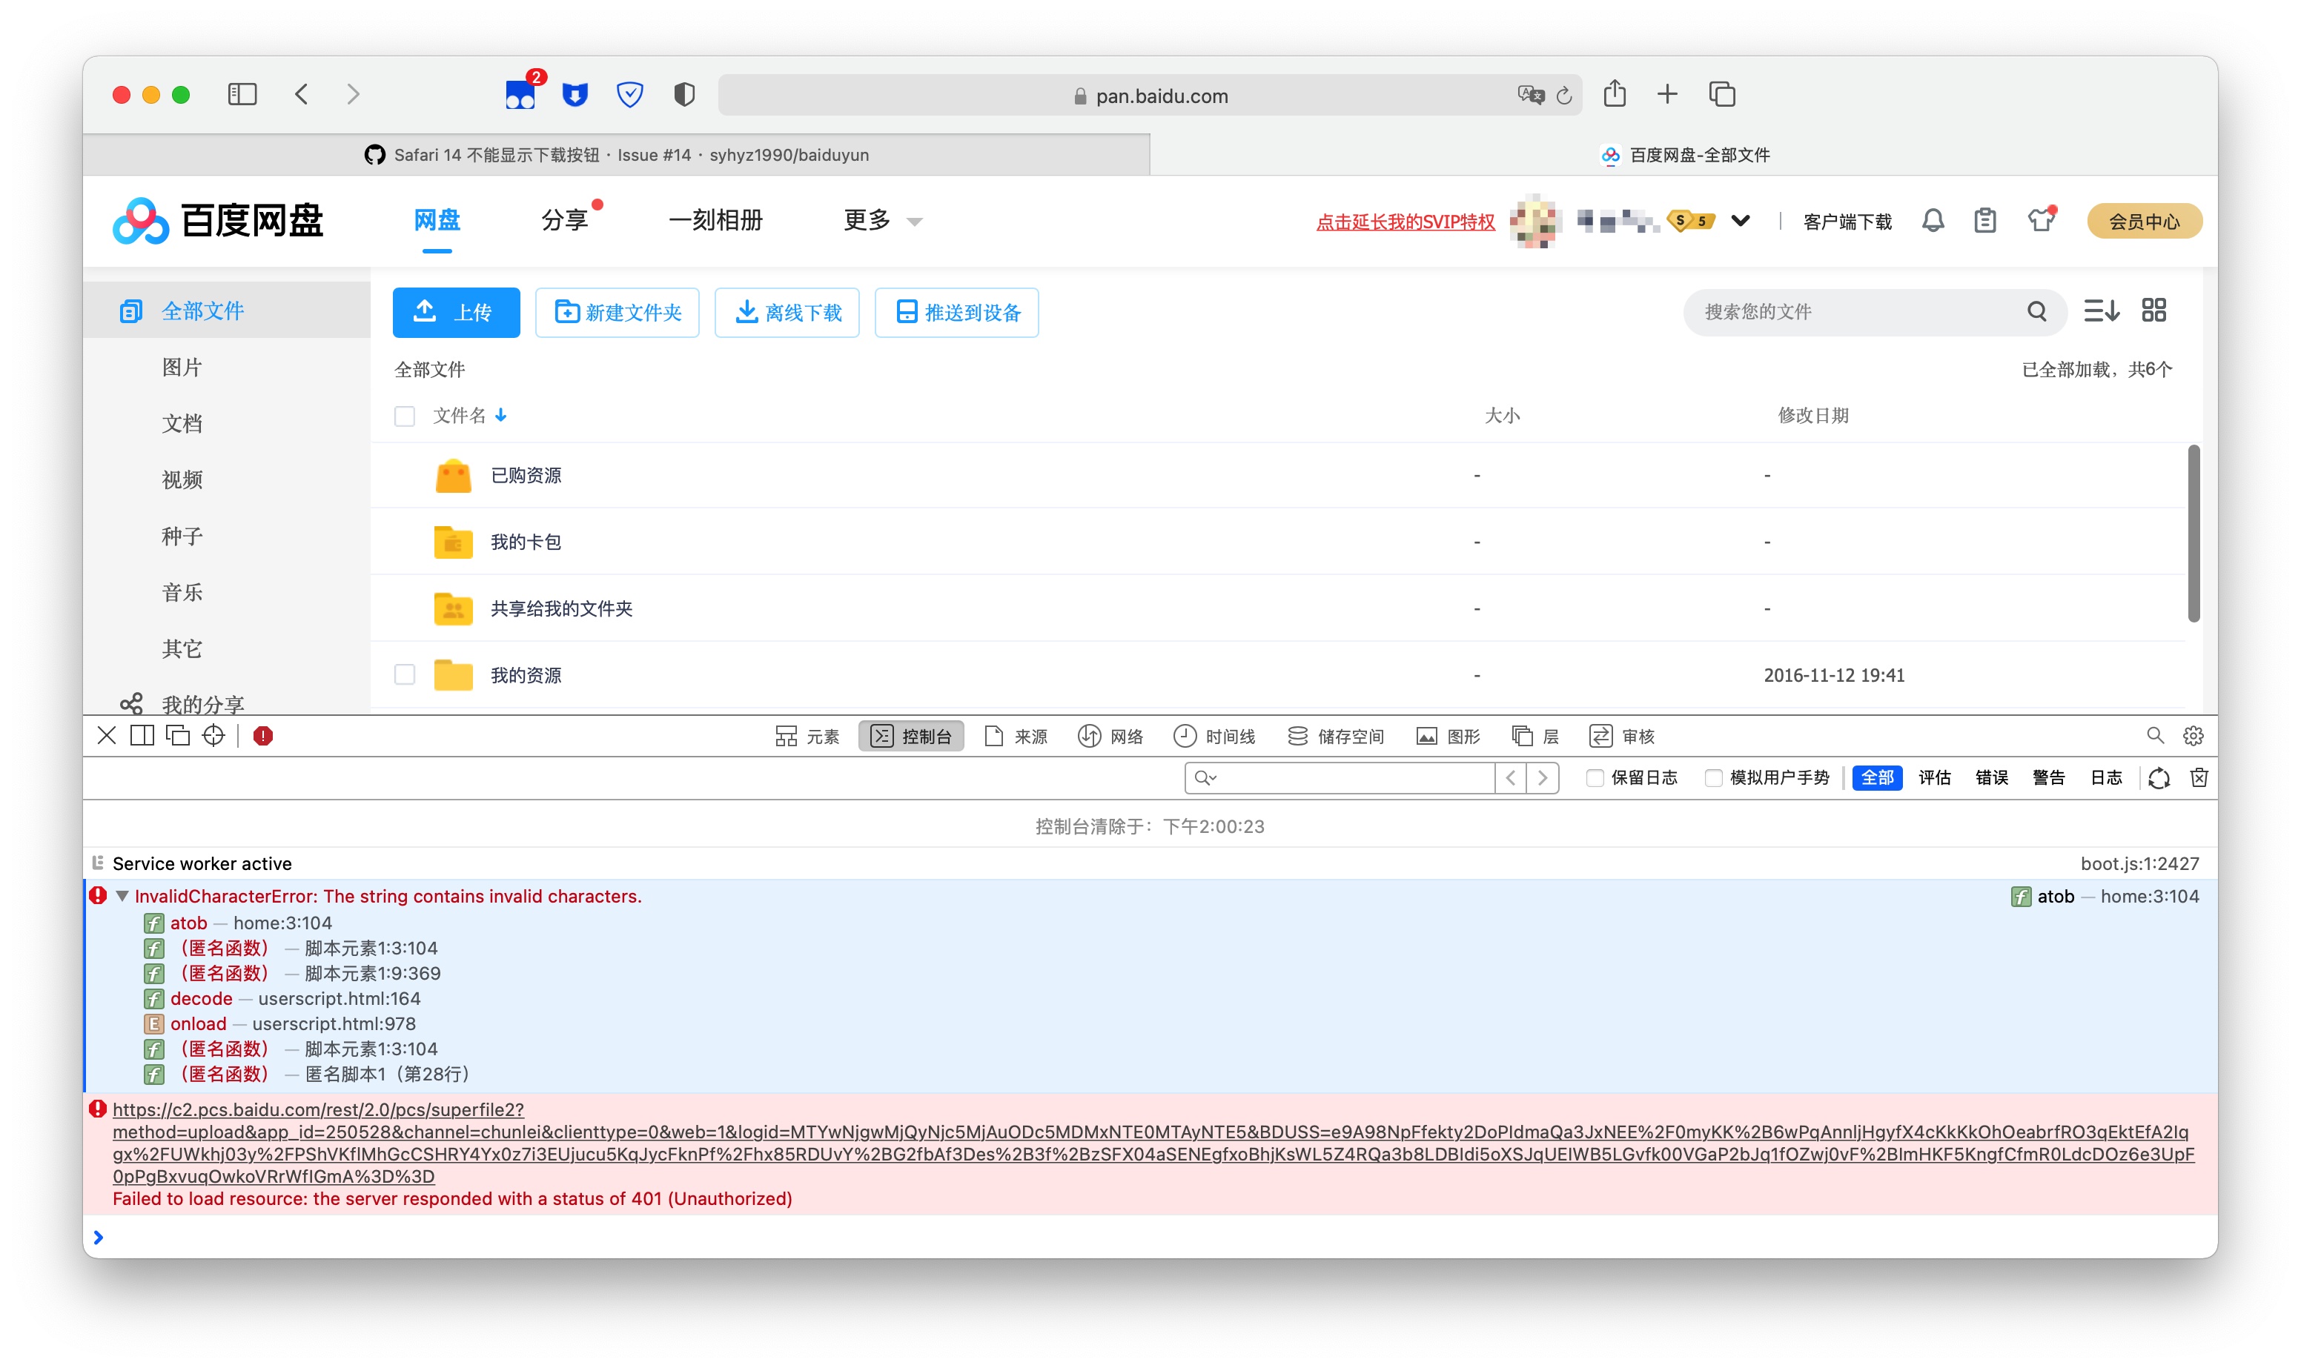Enable 模拟用户手势 checkbox
The width and height of the screenshot is (2301, 1368).
point(1713,778)
